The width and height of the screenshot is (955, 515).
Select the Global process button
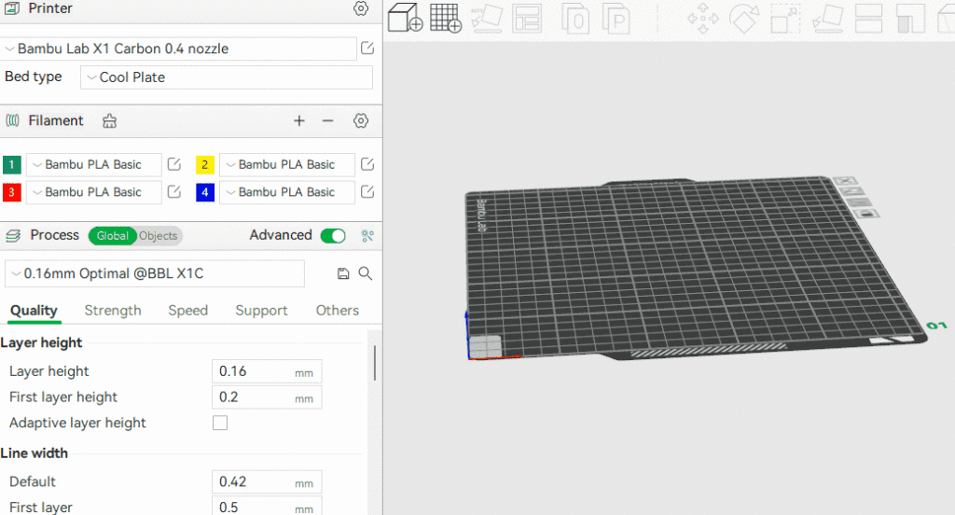point(113,236)
